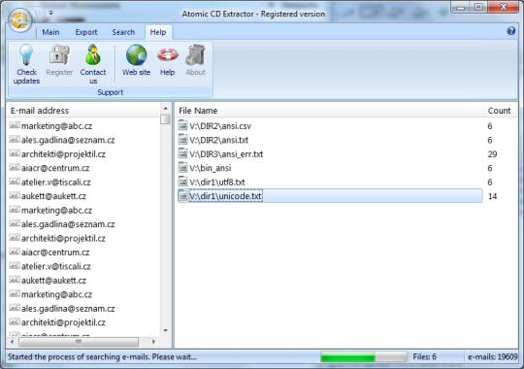This screenshot has width=524, height=369.
Task: Click the Files: 6 status entry
Action: tap(424, 357)
